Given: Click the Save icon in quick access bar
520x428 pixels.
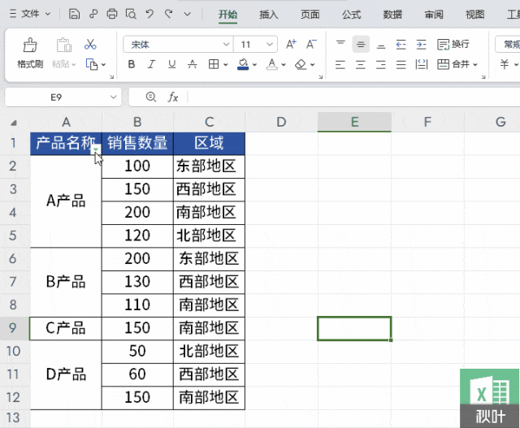Looking at the screenshot, I should [74, 14].
